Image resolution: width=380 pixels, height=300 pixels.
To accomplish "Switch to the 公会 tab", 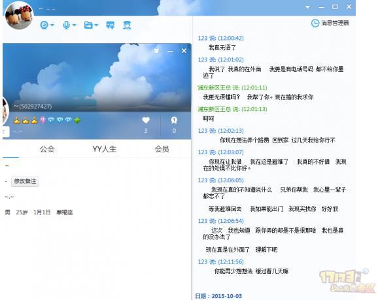I will 47,149.
